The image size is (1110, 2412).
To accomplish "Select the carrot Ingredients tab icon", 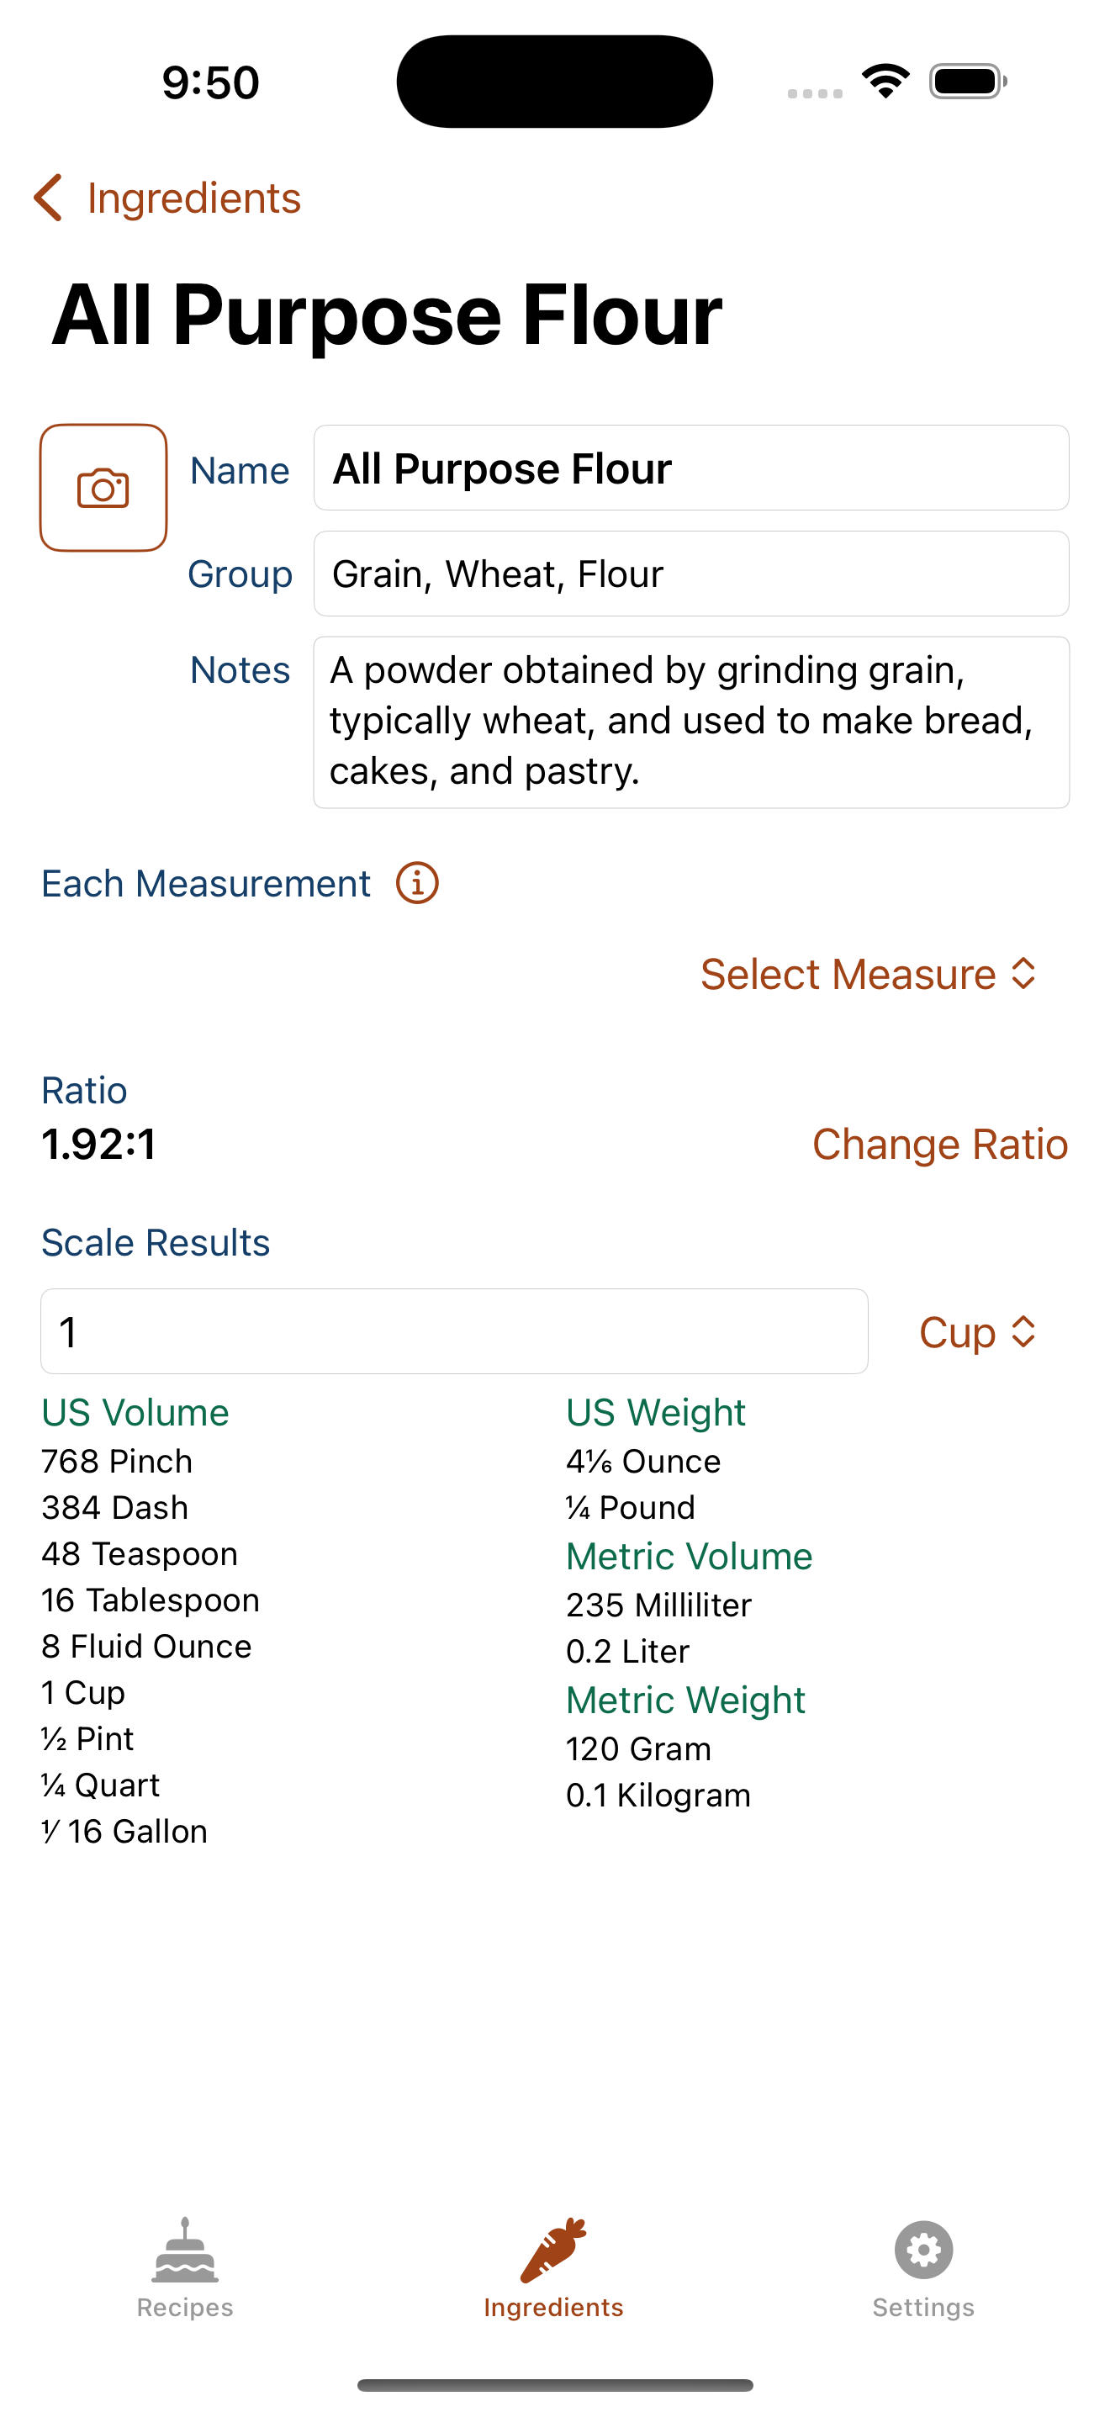I will tap(554, 2249).
